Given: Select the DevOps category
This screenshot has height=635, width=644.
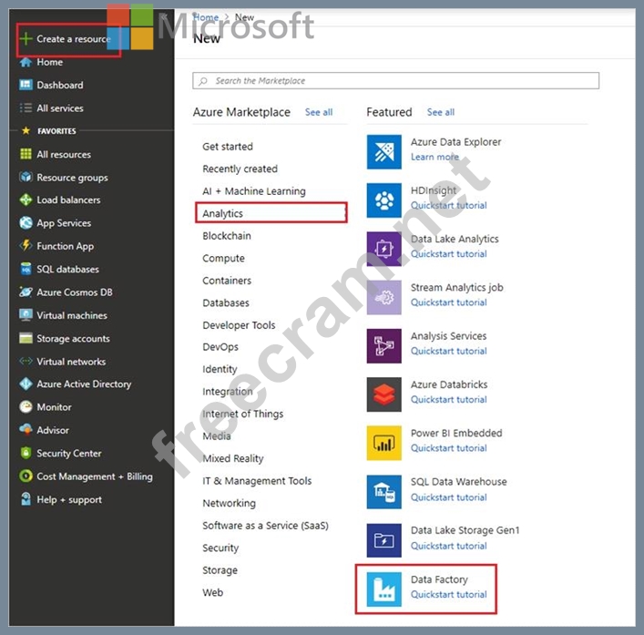Looking at the screenshot, I should [x=220, y=347].
